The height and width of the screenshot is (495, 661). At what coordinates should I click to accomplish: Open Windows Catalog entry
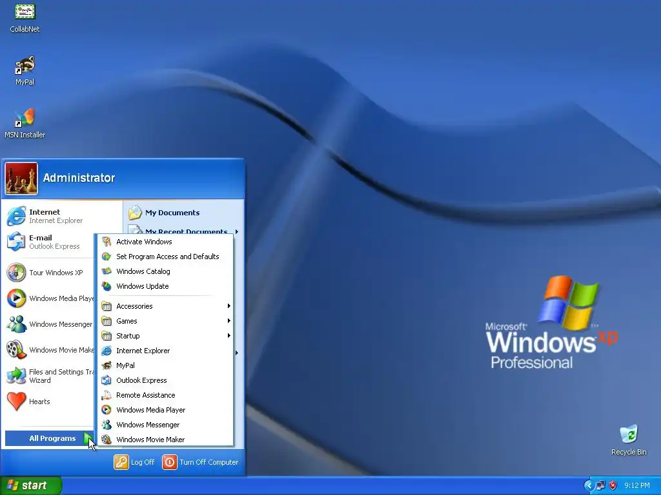tap(166, 271)
